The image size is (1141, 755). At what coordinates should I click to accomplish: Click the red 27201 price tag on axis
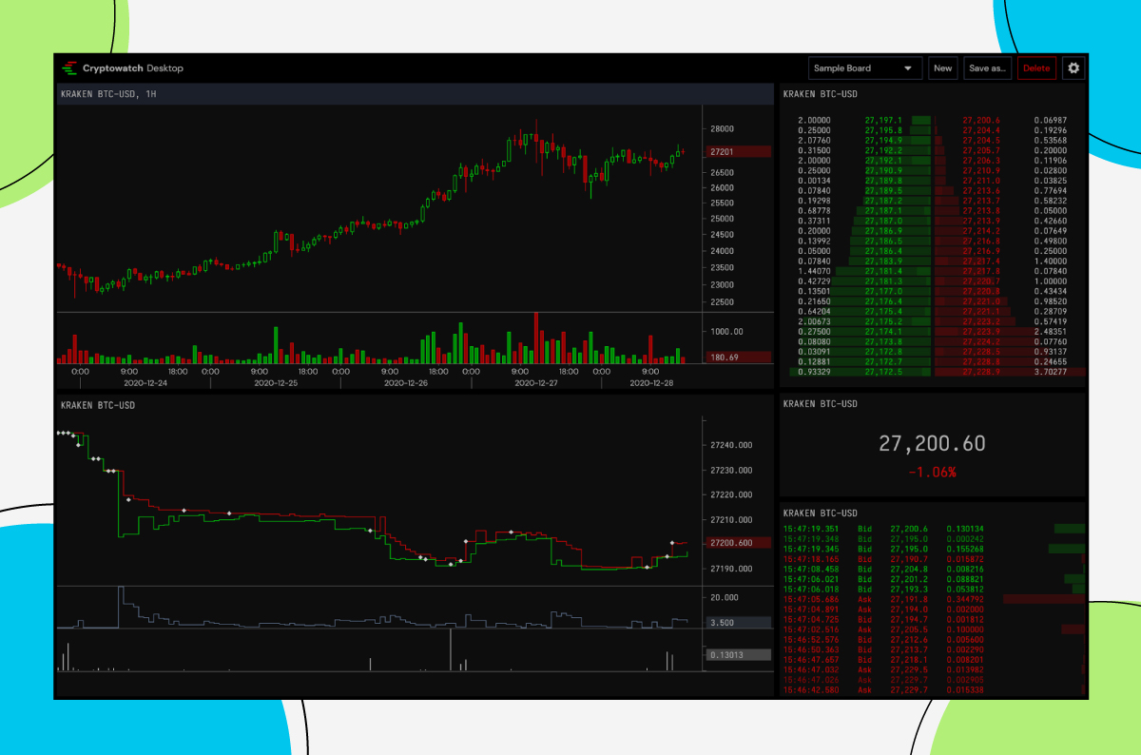(x=739, y=150)
